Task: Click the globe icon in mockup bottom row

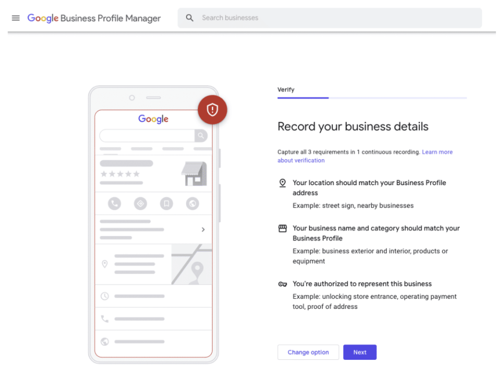Action: (x=105, y=341)
